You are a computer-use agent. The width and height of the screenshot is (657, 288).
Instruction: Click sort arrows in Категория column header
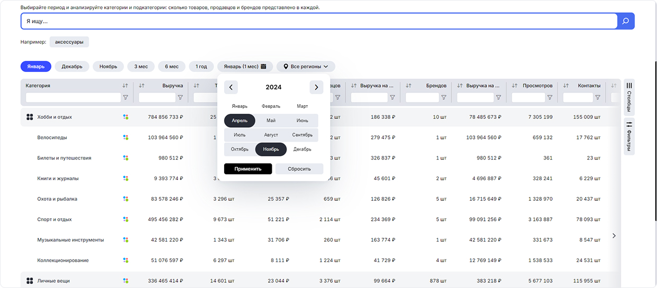[x=125, y=86]
